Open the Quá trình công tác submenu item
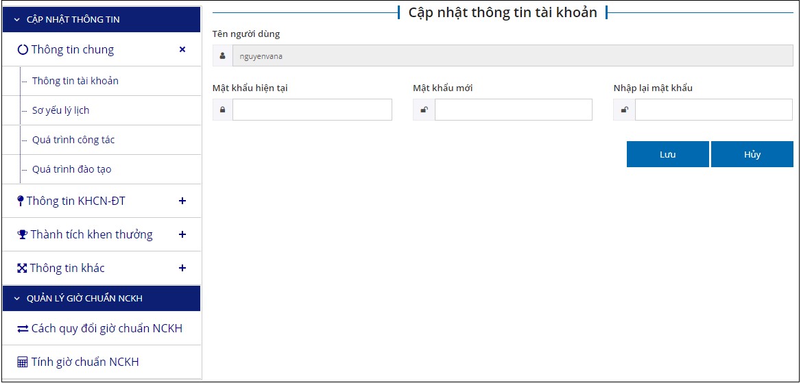Screen dimensions: 801x383 (73, 140)
